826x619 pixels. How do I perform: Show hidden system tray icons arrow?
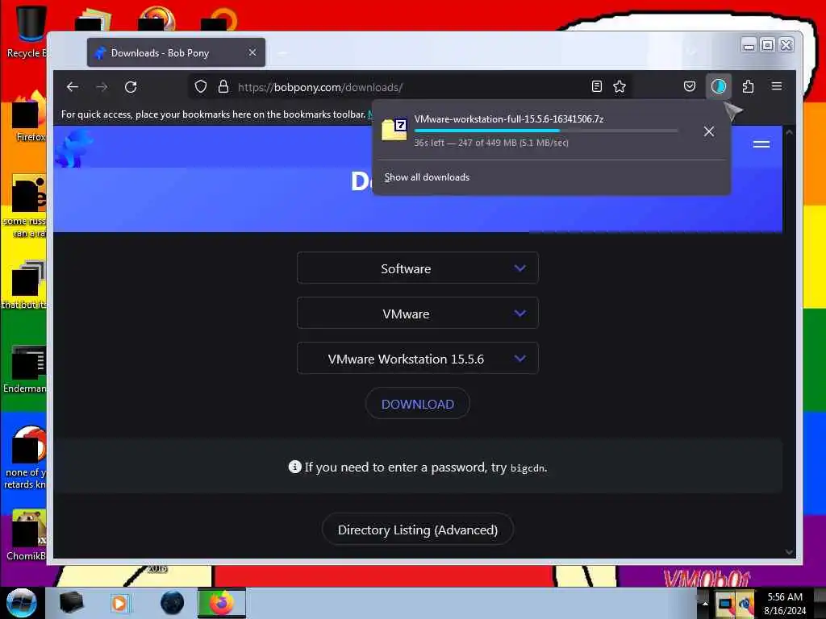(705, 603)
